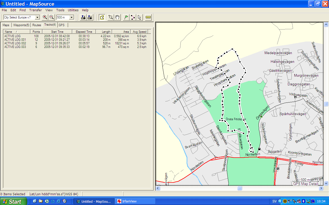Image resolution: width=329 pixels, height=205 pixels.
Task: Open the 500 m zoom scale dropdown
Action: 72,17
